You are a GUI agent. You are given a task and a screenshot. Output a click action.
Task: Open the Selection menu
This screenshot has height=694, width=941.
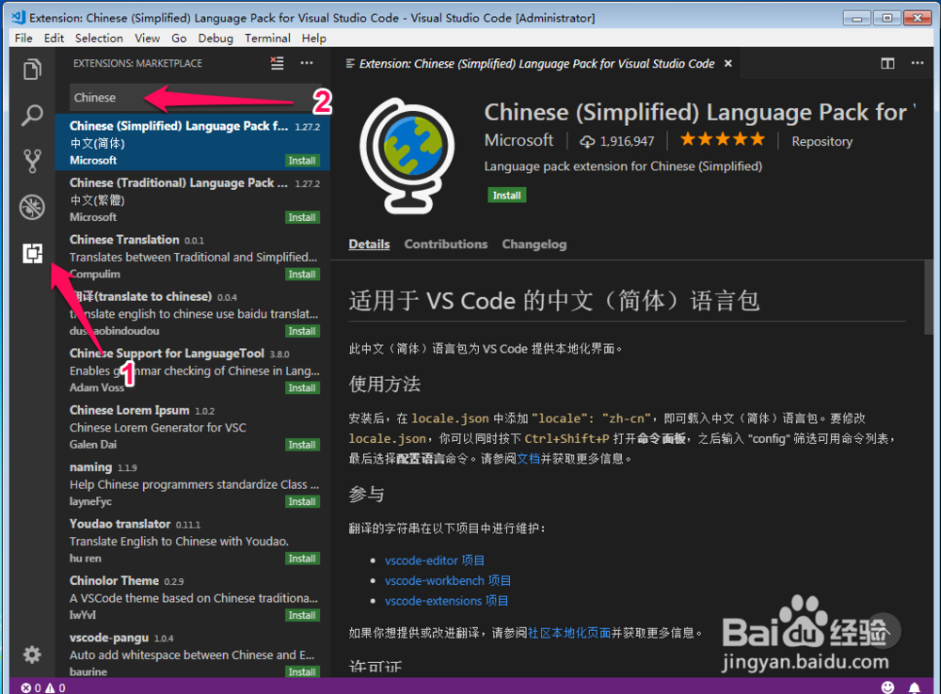pyautogui.click(x=99, y=39)
